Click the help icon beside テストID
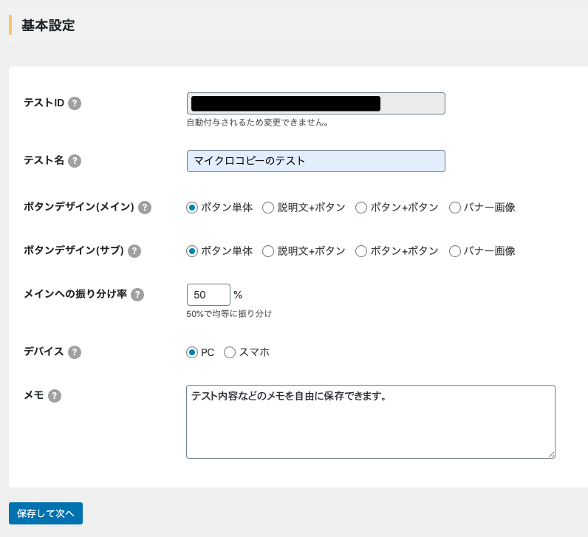This screenshot has width=588, height=537. (x=75, y=103)
